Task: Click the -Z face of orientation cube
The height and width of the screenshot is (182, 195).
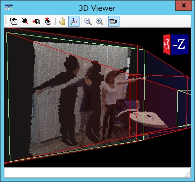Action: [x=180, y=44]
